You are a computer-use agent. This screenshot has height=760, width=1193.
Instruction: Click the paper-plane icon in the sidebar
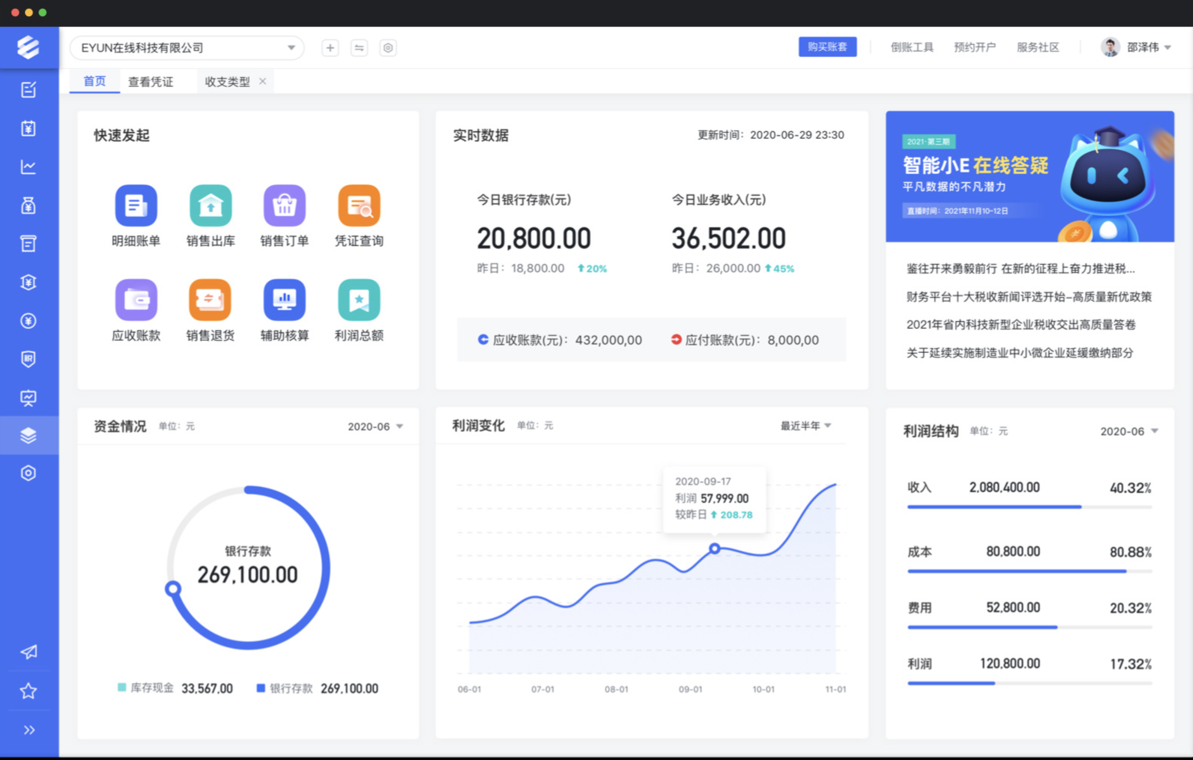(29, 651)
